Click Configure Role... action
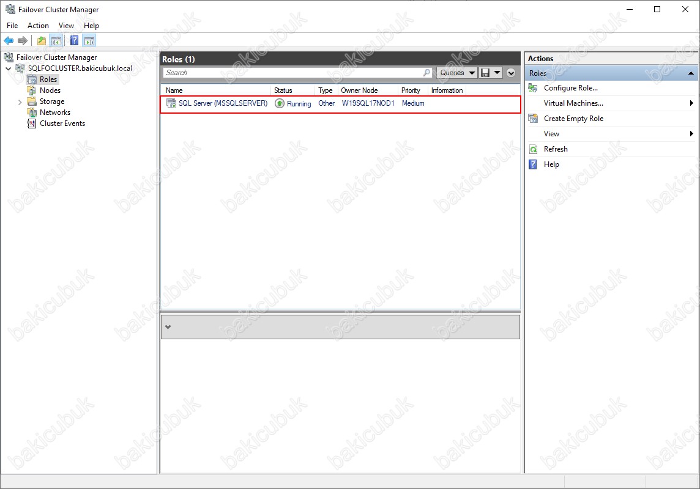 click(x=570, y=88)
